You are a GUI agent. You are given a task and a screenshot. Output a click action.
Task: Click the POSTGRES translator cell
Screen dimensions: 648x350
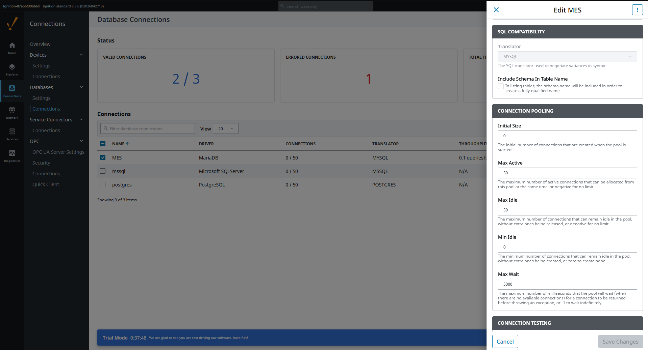(x=384, y=184)
